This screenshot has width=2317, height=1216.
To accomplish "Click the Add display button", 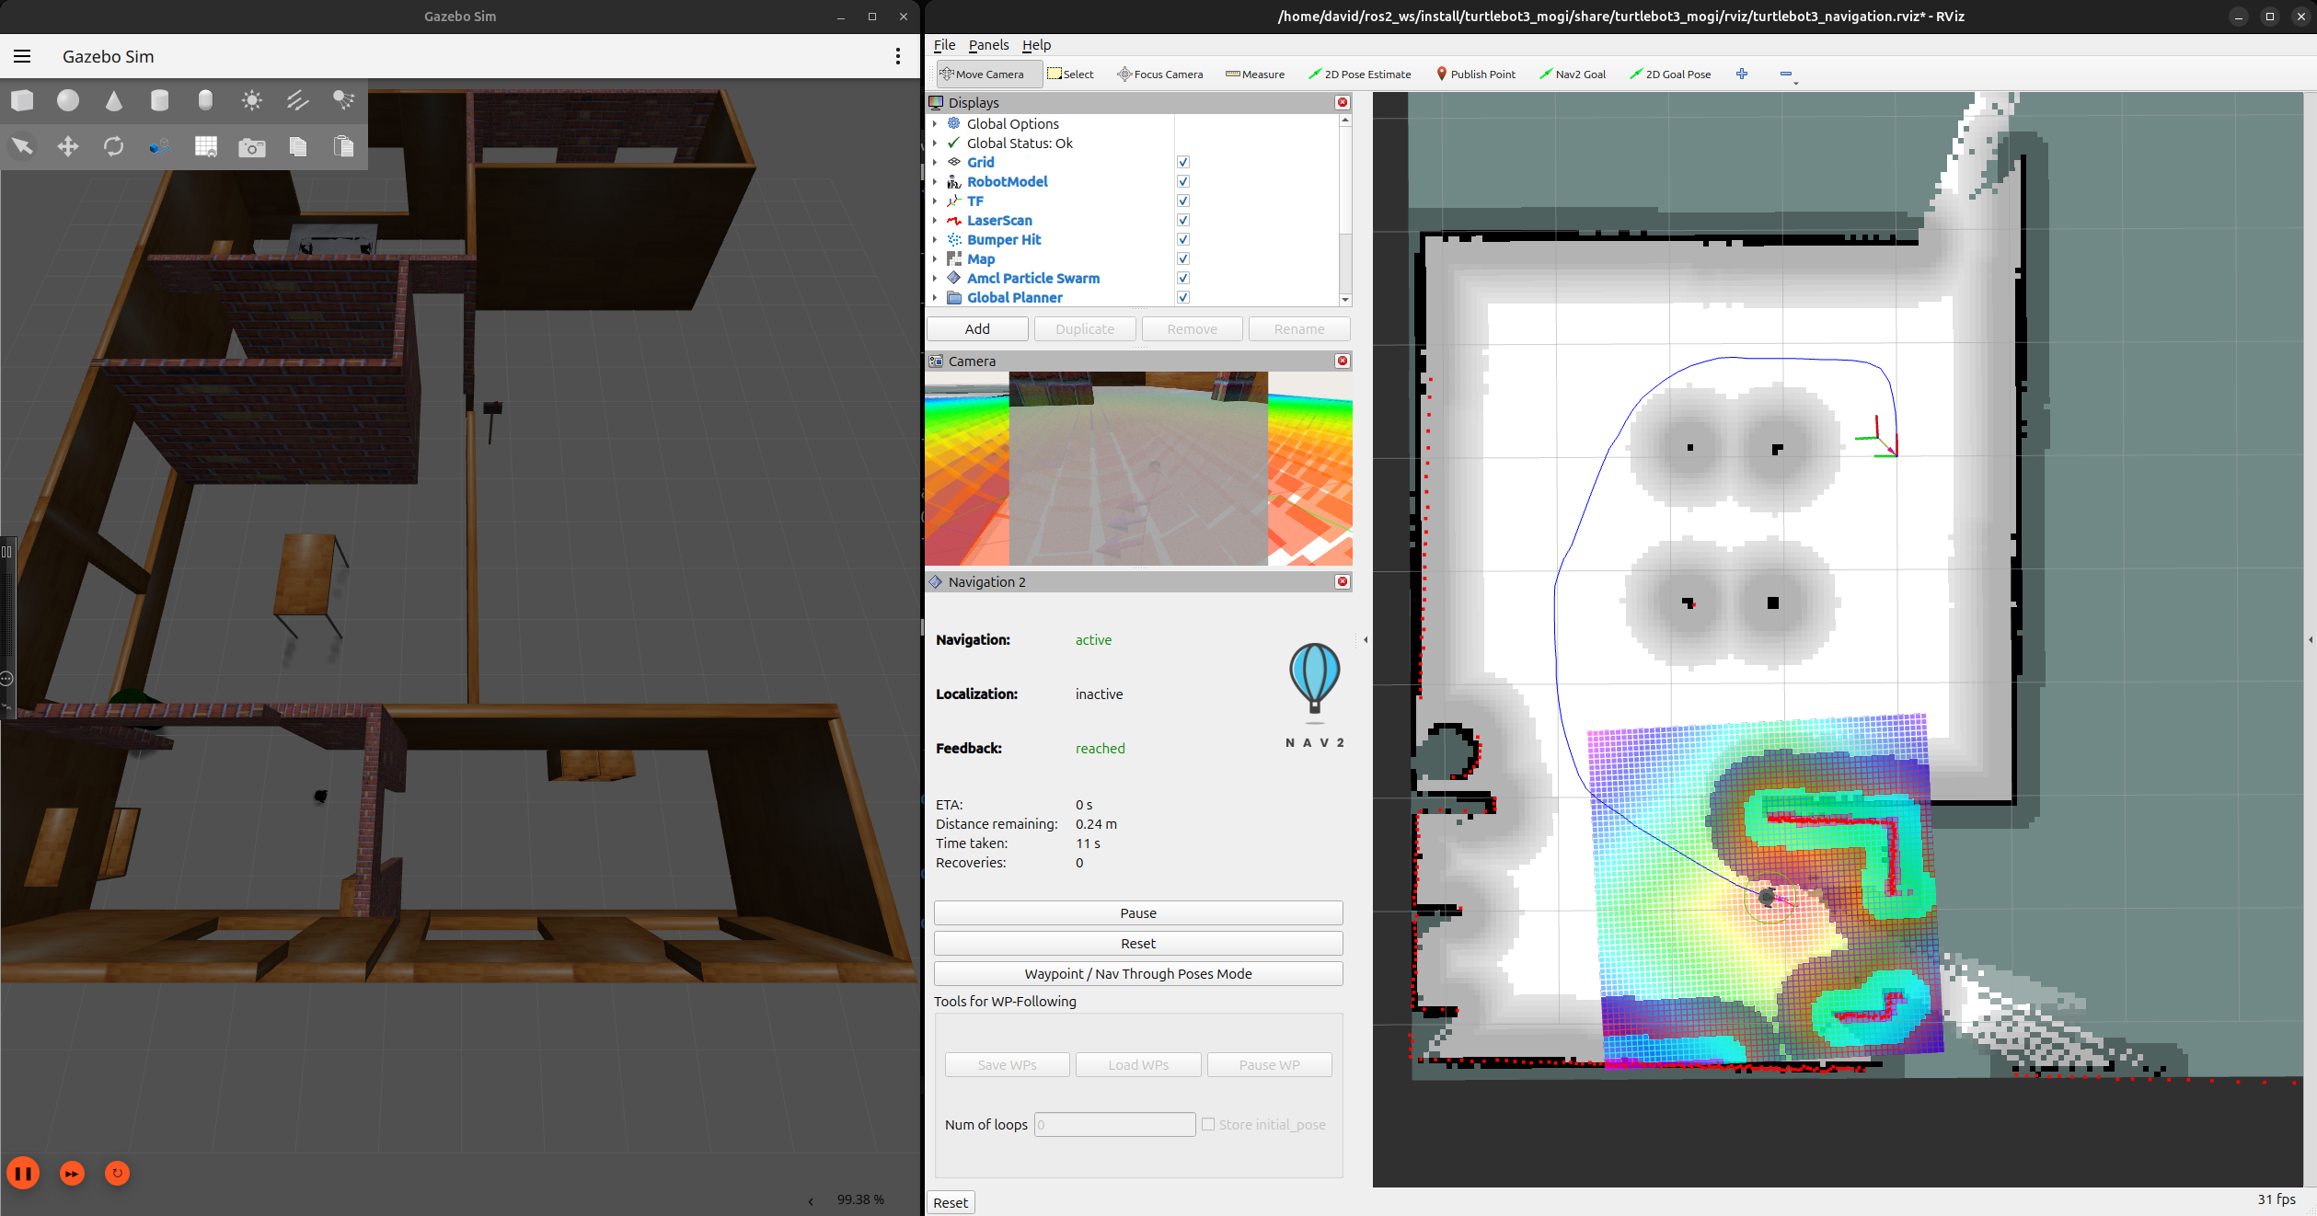I will tap(977, 329).
